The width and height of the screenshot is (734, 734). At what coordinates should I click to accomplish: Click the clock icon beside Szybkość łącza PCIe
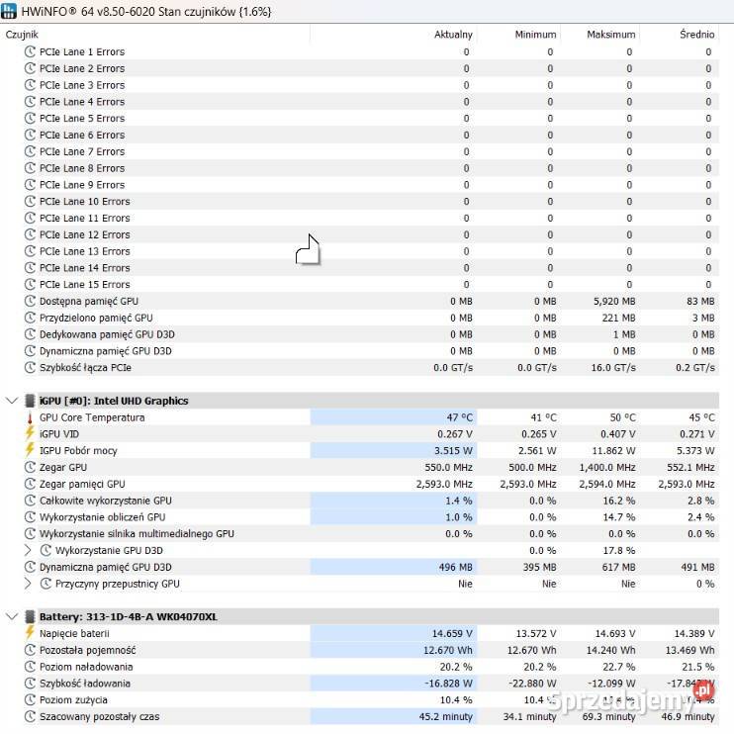coord(30,367)
